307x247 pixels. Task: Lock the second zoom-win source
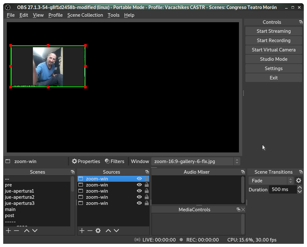[147, 185]
